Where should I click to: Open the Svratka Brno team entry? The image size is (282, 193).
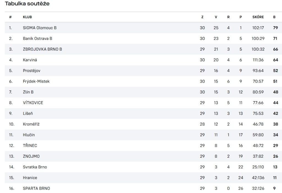tap(35, 167)
